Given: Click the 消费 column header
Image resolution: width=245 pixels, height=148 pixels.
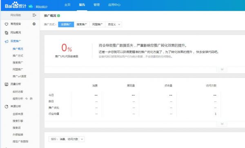Looking at the screenshot, I should pos(95,86).
